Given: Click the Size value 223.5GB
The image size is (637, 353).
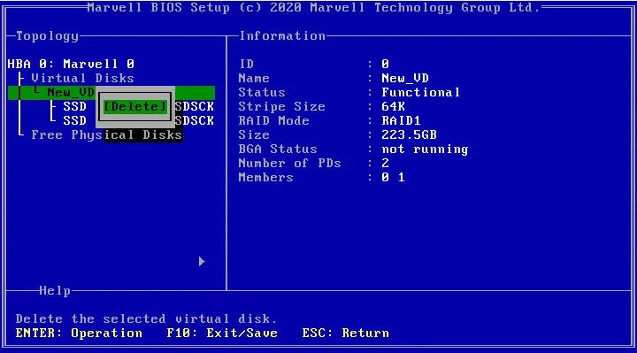Looking at the screenshot, I should coord(409,134).
